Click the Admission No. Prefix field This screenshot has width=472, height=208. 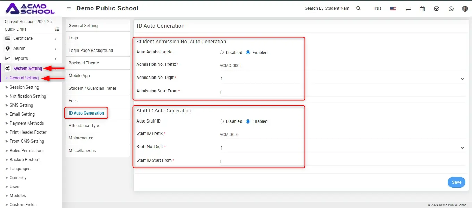pyautogui.click(x=260, y=66)
